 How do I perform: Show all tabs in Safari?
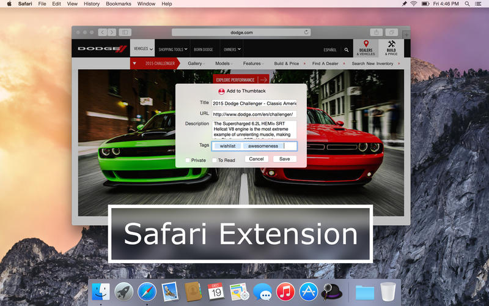pos(391,32)
